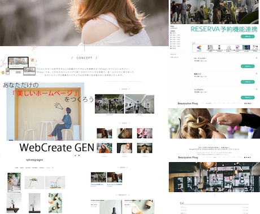This screenshot has width=260, height=214.
Task: Click the blue news link under the left thumbnail
Action: (97, 185)
